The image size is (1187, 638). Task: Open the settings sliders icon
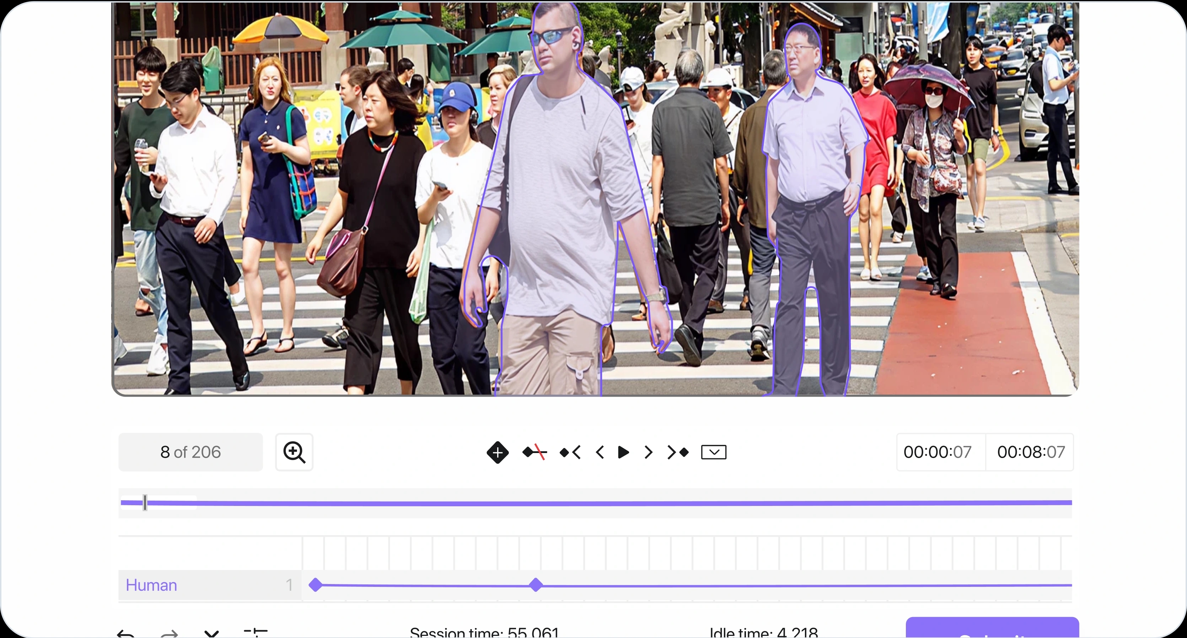[255, 632]
